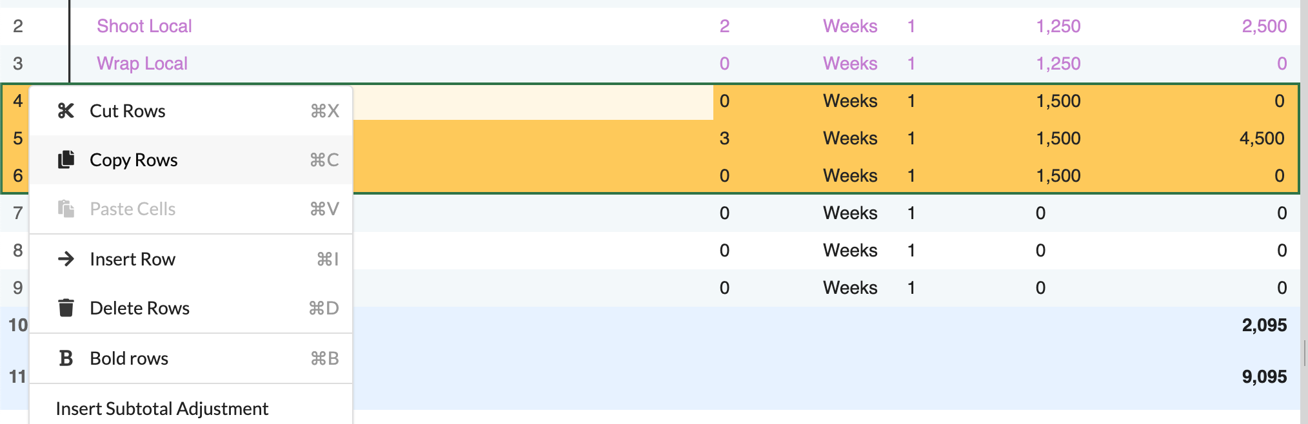Choose Cut Rows from the context menu

(128, 111)
